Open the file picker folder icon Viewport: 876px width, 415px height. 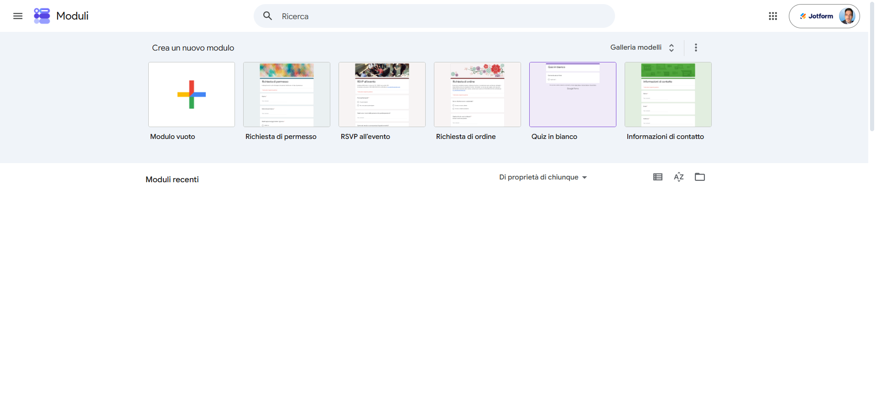pyautogui.click(x=700, y=177)
